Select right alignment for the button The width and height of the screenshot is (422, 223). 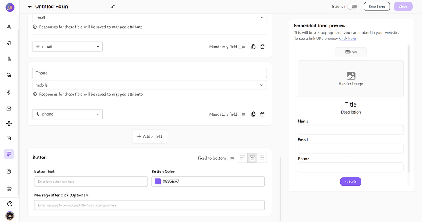click(x=262, y=158)
